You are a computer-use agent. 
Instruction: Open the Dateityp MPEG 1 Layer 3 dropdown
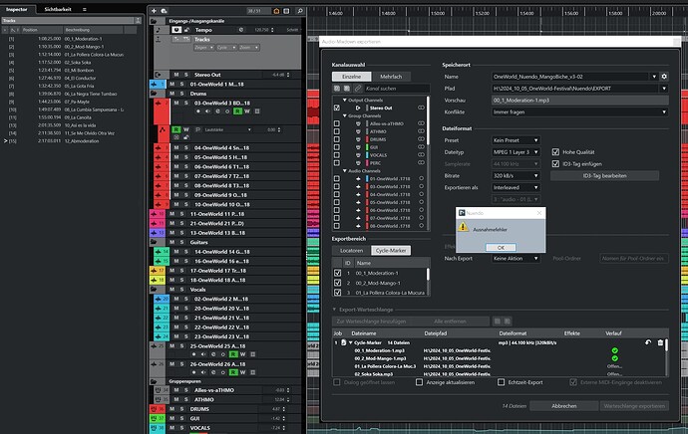(x=516, y=152)
